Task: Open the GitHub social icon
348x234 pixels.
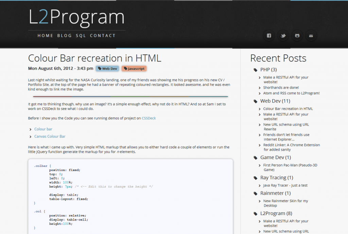Action: pos(297,36)
